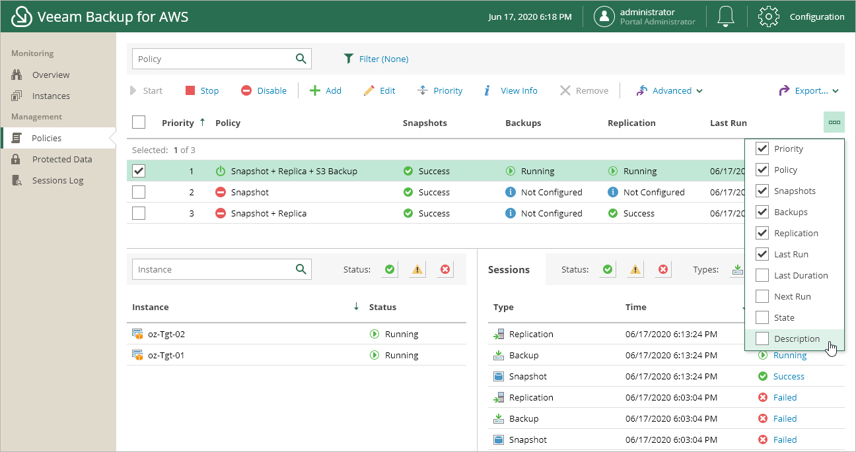Image resolution: width=856 pixels, height=452 pixels.
Task: Click the search magnifier in Instance field
Action: [x=301, y=269]
